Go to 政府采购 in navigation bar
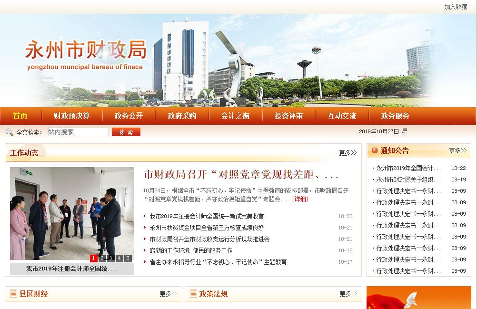Viewport: 477px width, 309px height. click(x=182, y=116)
